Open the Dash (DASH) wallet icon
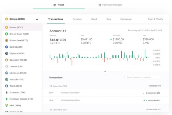Viewport: 172px width, 115px height. (7, 47)
